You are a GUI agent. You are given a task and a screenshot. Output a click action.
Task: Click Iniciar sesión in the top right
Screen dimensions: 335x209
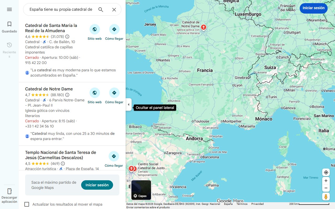pos(314,8)
